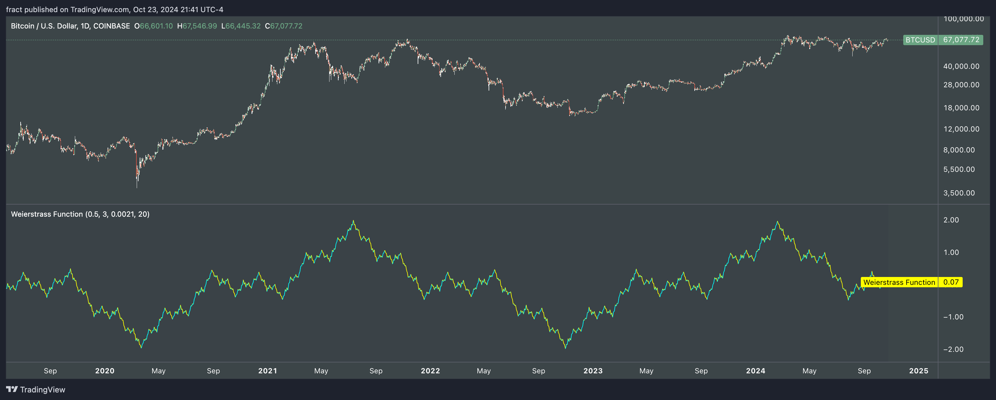
Task: Click the −2.00 indicator axis label
Action: 953,349
